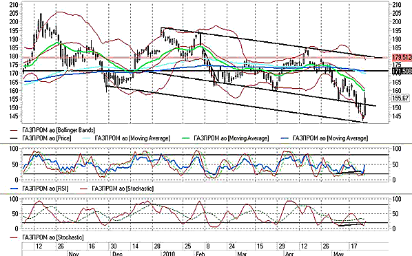Click the Nov month label

tap(73, 254)
